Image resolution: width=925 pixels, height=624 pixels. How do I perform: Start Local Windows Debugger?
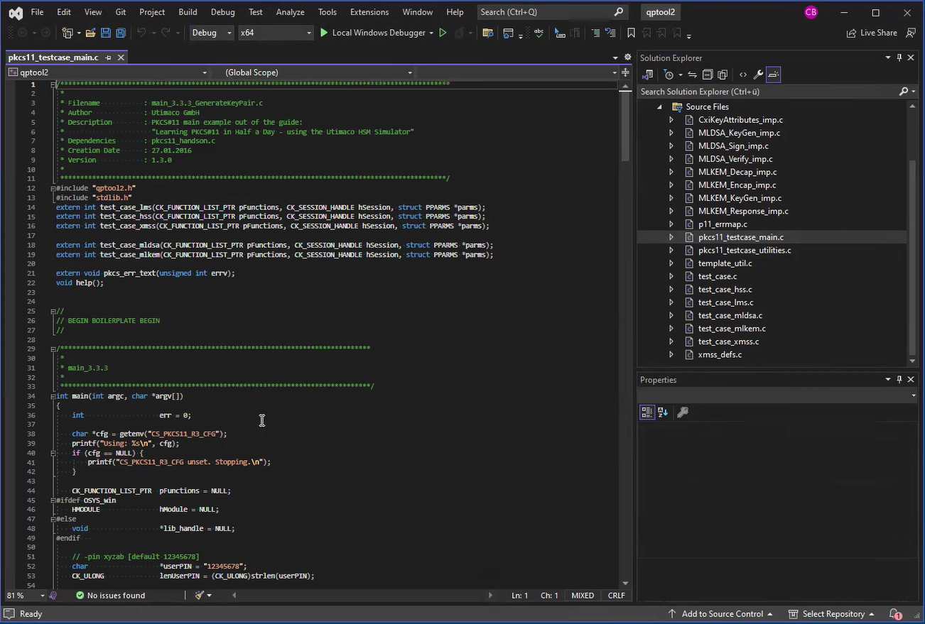tap(374, 33)
